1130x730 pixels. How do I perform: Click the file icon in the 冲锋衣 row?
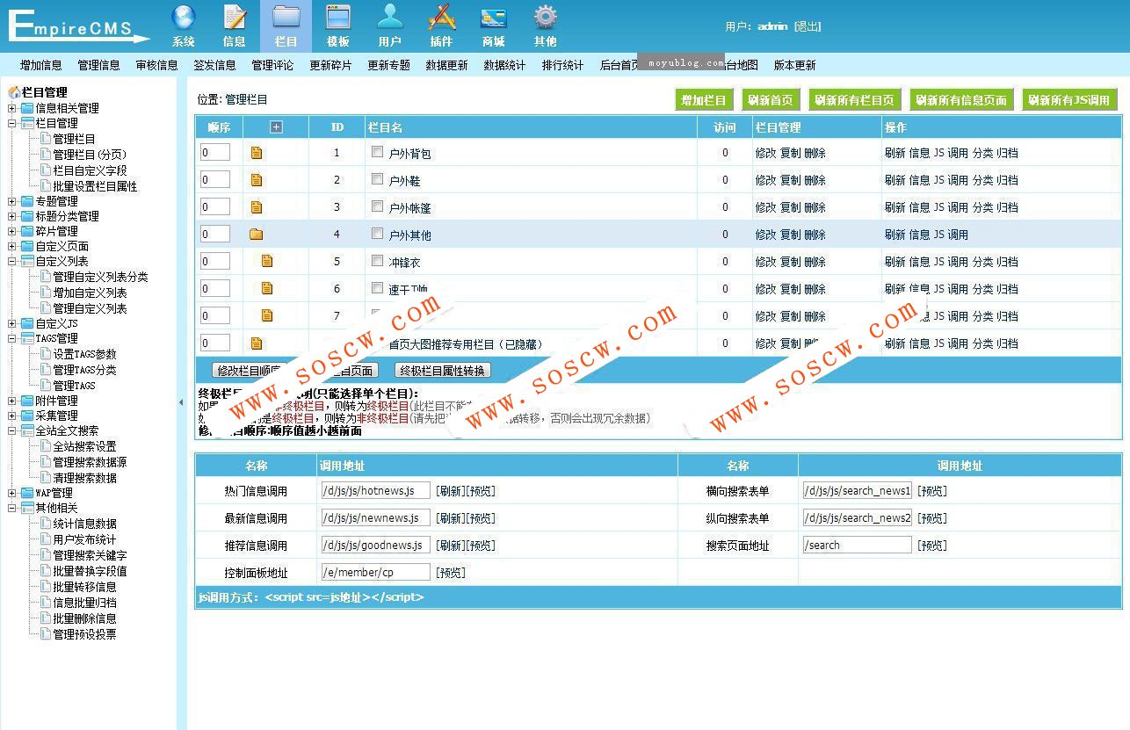click(267, 261)
